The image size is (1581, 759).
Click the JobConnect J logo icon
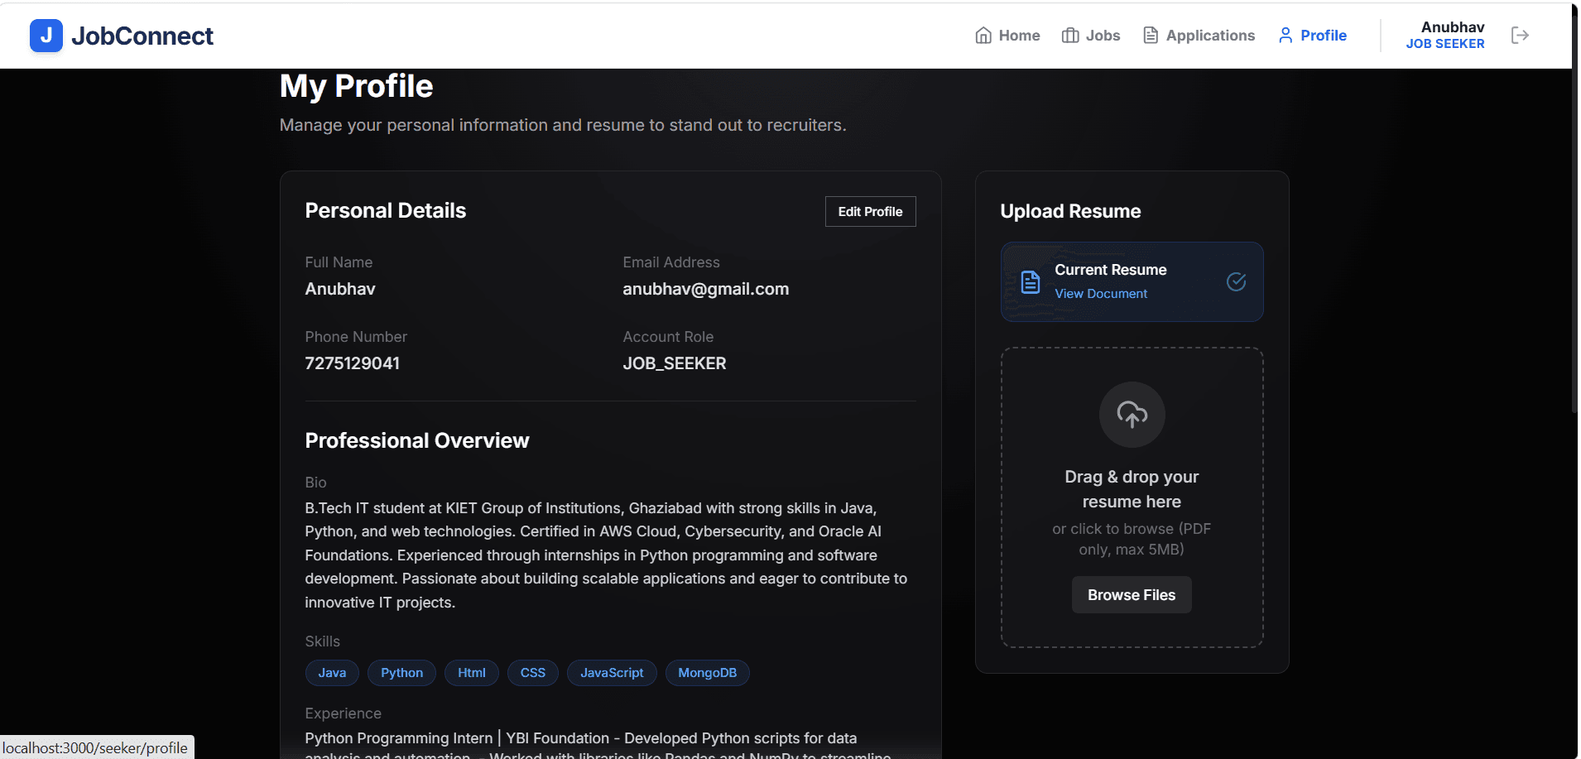tap(46, 36)
